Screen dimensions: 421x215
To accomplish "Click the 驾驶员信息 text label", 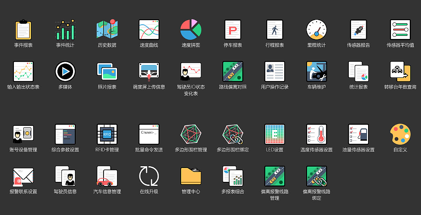I will pos(65,192).
